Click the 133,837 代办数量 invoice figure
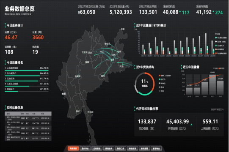 click(x=147, y=122)
